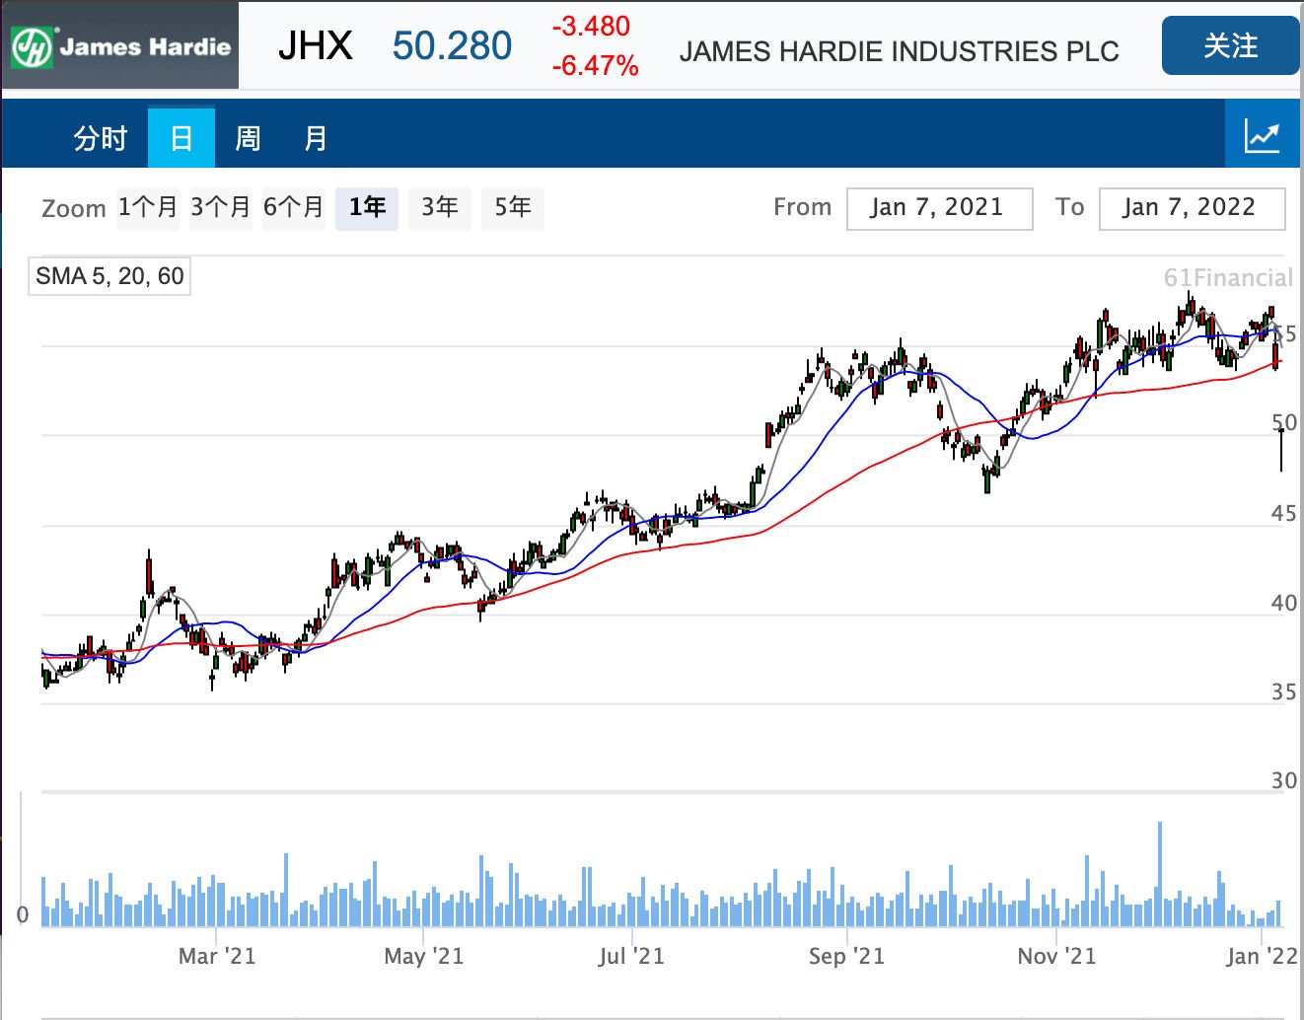Switch to the 月 monthly tab
1304x1020 pixels.
(316, 137)
